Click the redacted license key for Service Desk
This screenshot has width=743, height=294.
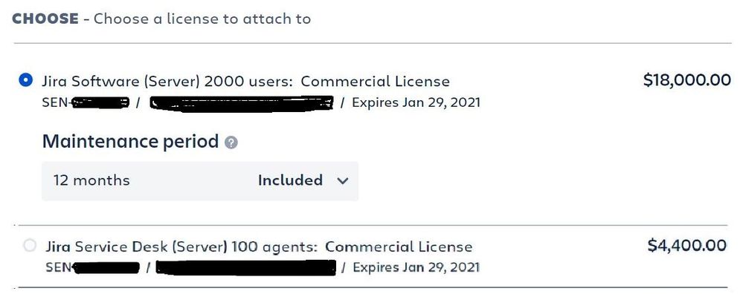tap(246, 268)
